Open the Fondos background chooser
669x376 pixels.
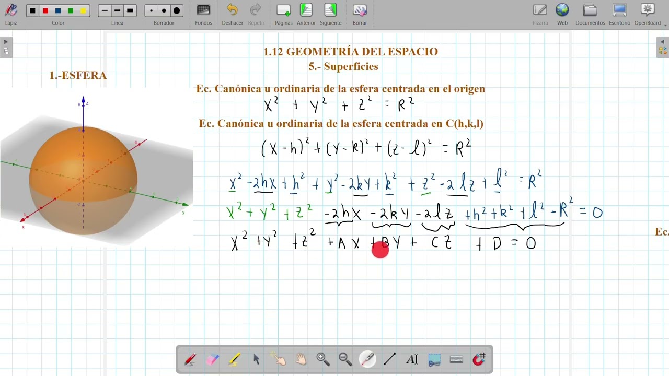[203, 14]
